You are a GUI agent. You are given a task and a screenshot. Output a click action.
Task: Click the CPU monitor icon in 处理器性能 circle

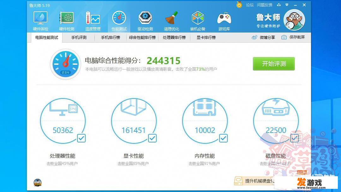pos(63,108)
